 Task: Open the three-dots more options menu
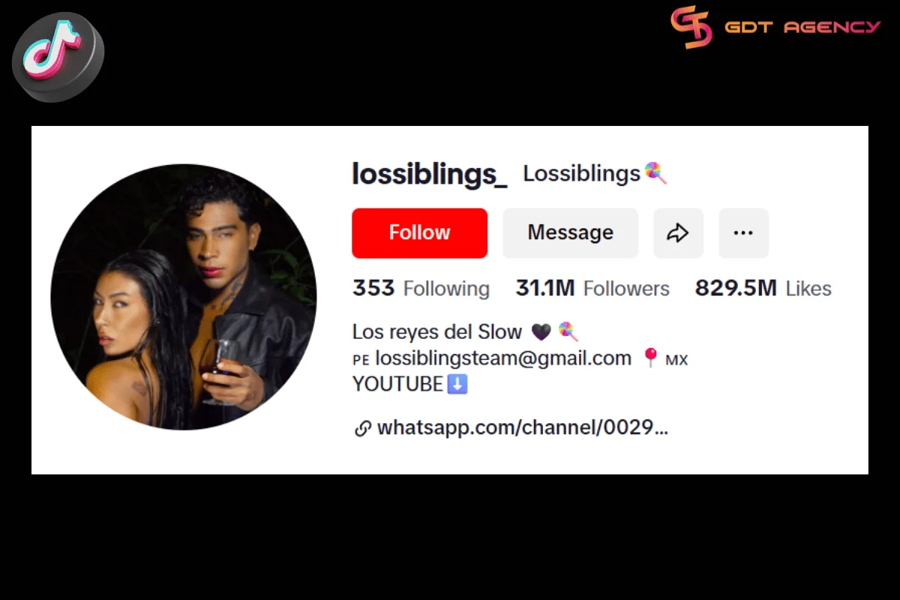tap(743, 233)
